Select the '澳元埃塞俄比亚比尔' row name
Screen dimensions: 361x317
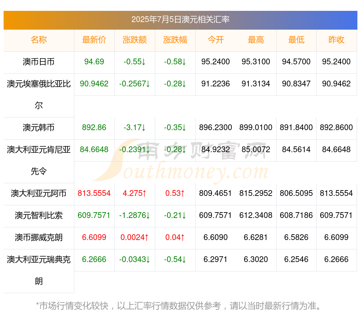pos(39,95)
